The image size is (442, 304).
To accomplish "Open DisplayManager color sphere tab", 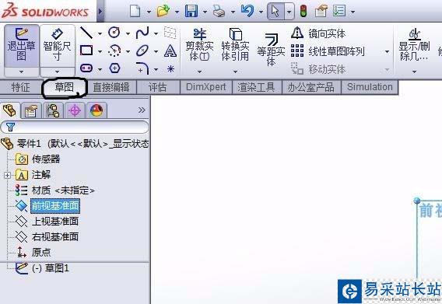I will tap(96, 110).
